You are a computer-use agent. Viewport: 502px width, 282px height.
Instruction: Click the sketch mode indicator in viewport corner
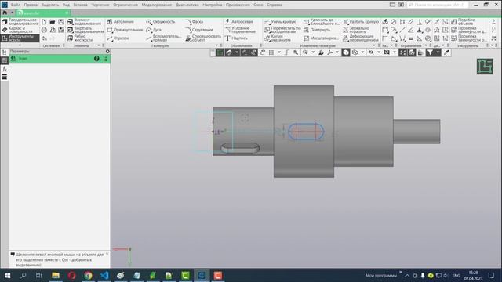(x=485, y=67)
